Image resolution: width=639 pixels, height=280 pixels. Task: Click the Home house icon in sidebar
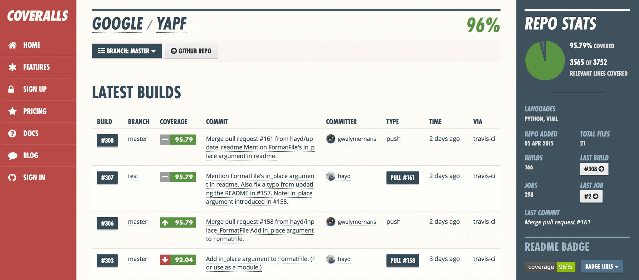point(12,45)
